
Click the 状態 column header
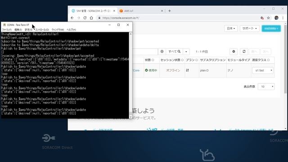pyautogui.click(x=148, y=60)
